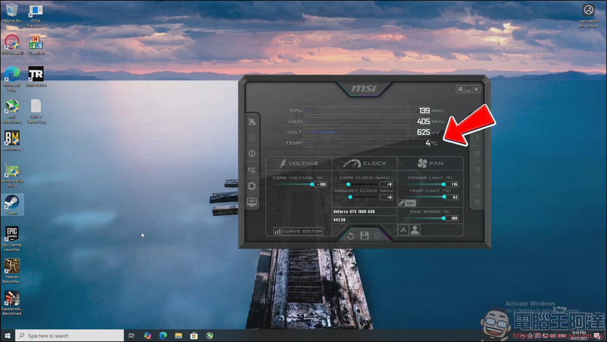Select profile slot 3
The height and width of the screenshot is (342, 607).
click(477, 170)
